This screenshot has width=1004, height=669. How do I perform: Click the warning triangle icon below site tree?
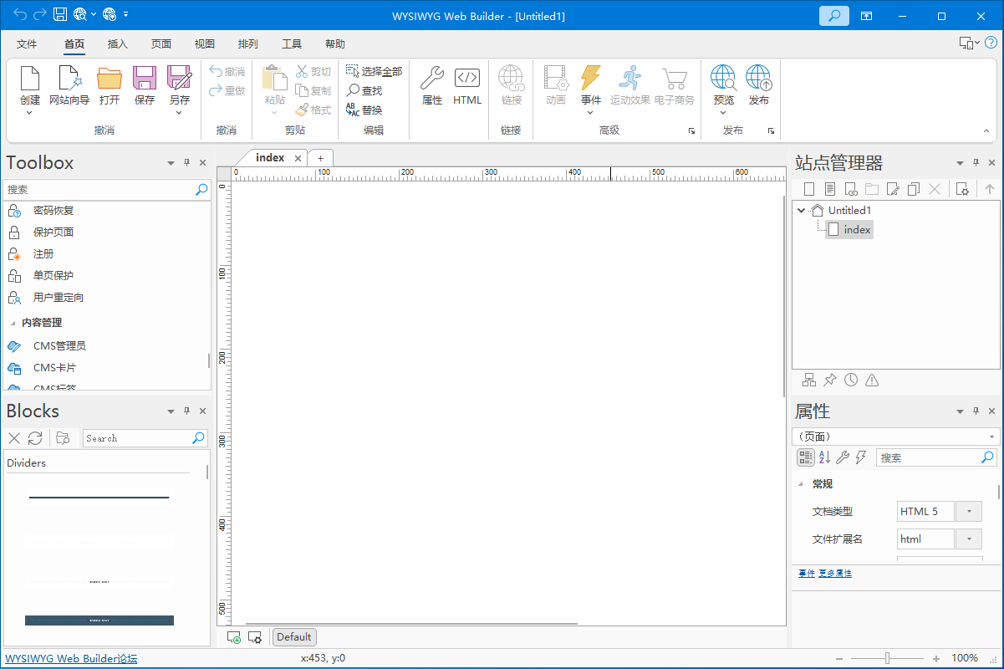(872, 380)
